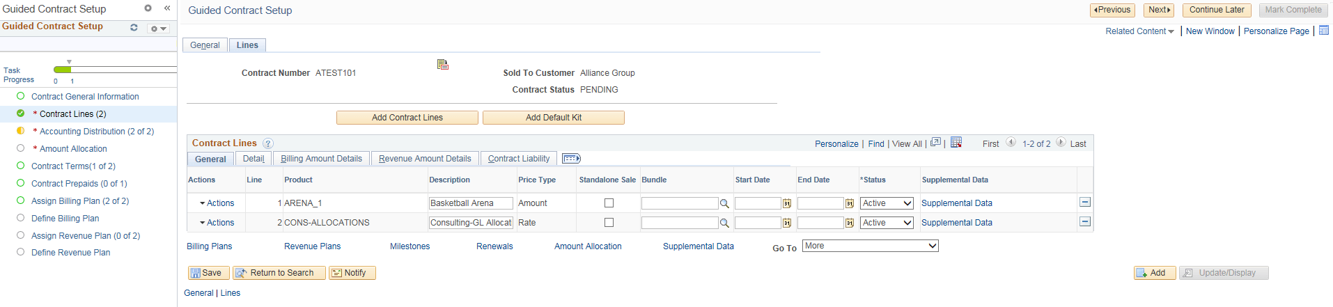Image resolution: width=1333 pixels, height=307 pixels.
Task: Click the Task Progress bar
Action: [115, 70]
